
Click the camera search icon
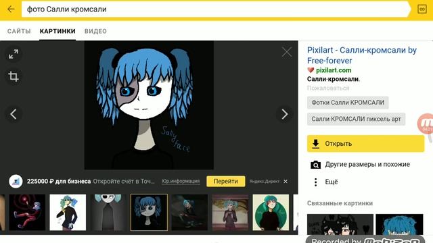316,165
